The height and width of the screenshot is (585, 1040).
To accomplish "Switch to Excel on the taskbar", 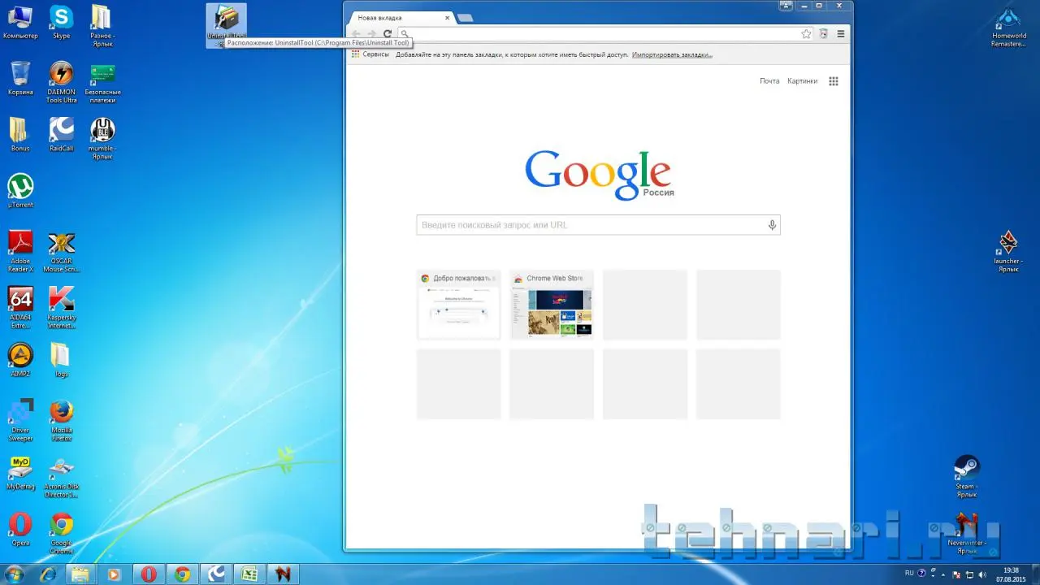I will pyautogui.click(x=249, y=574).
